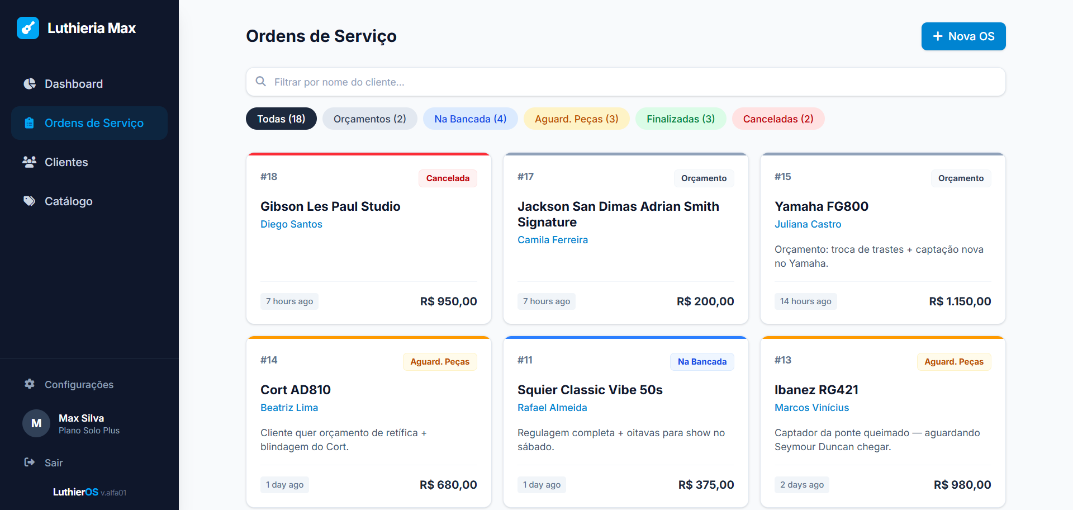Click the Na Bancada badge on order #11
This screenshot has width=1073, height=510.
[x=702, y=362]
